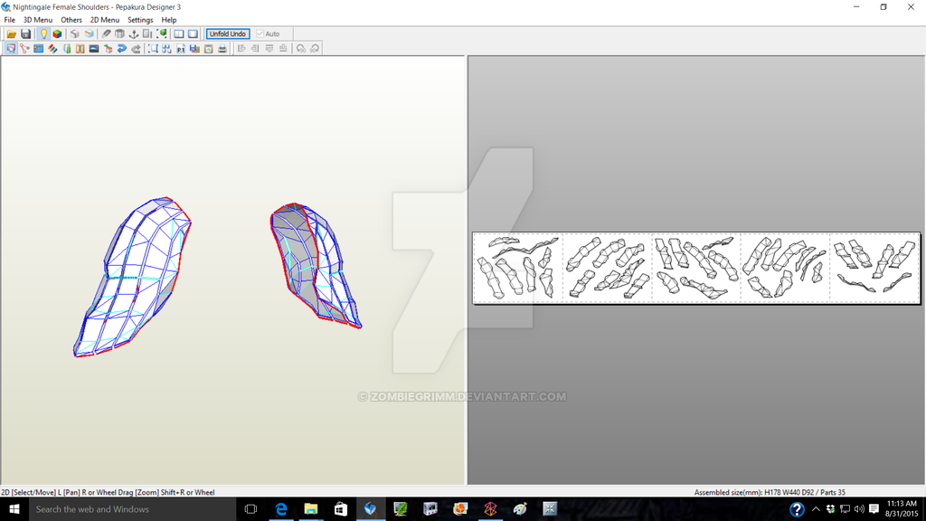Click the Unfold Undo button
This screenshot has height=521, width=926.
pos(228,34)
